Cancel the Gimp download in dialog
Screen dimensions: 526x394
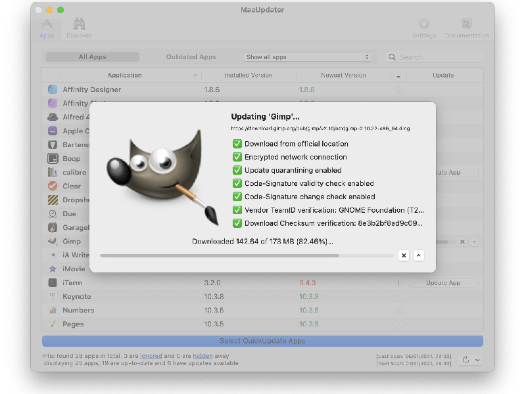[x=404, y=255]
